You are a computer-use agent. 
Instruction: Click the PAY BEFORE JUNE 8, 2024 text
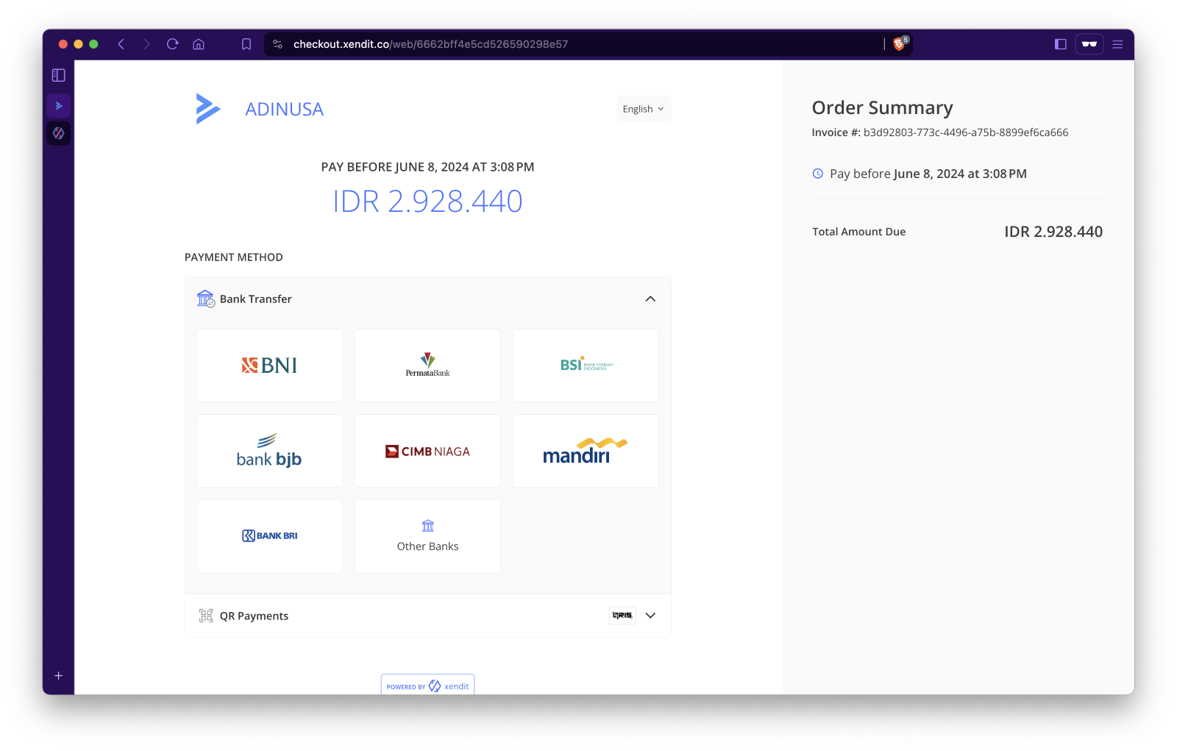(x=427, y=167)
